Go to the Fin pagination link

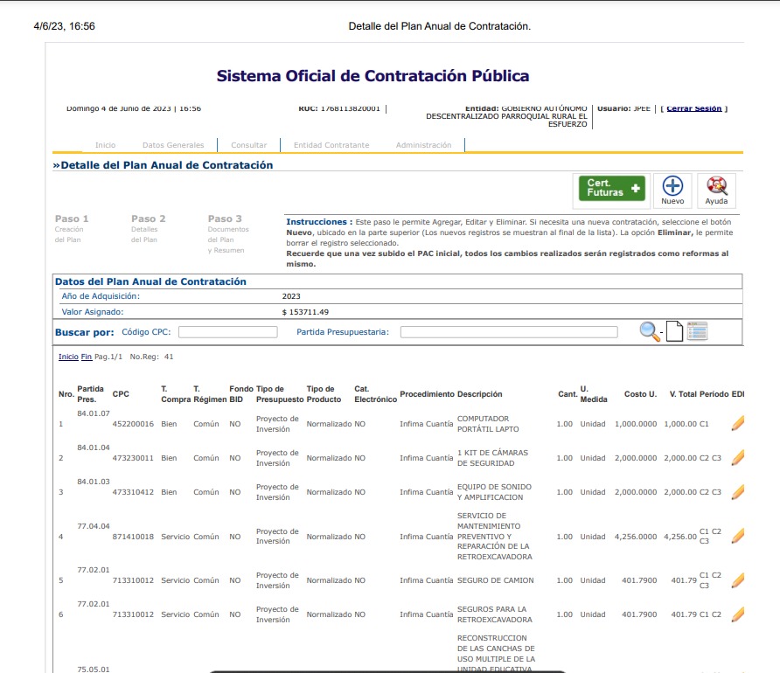(x=87, y=357)
